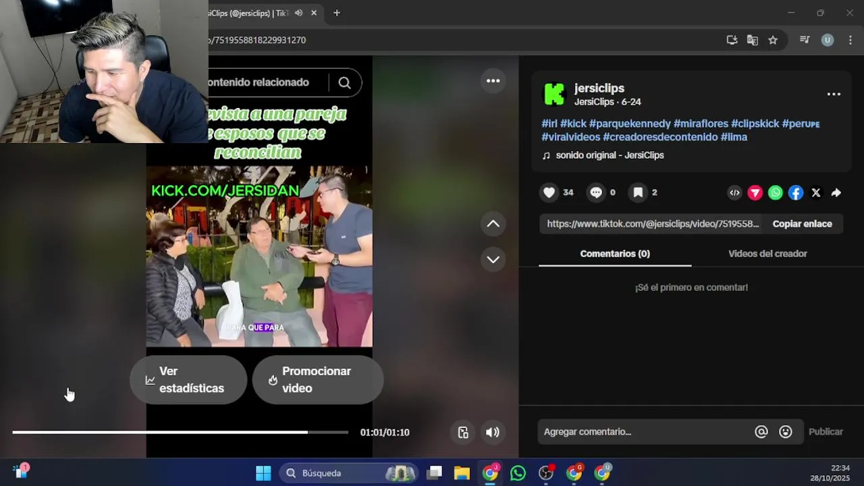Click the TikTok video link text field
Screen dimensions: 864x486
(x=653, y=224)
